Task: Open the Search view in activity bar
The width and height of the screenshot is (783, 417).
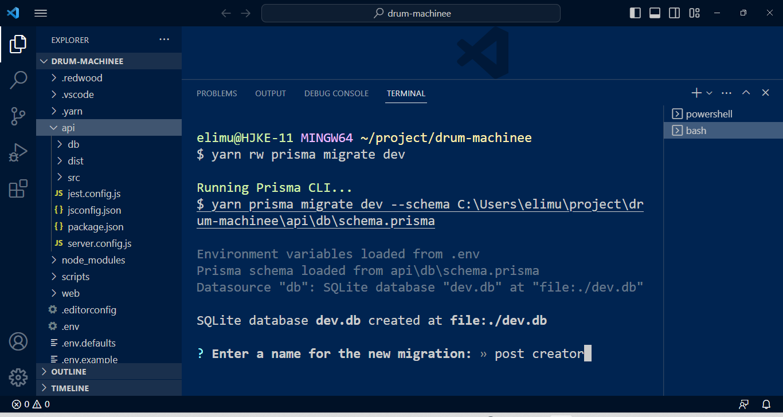Action: [18, 80]
